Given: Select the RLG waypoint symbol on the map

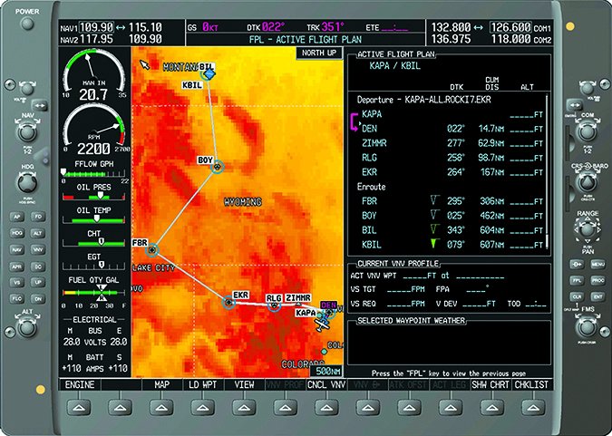Looking at the screenshot, I should click(x=274, y=305).
